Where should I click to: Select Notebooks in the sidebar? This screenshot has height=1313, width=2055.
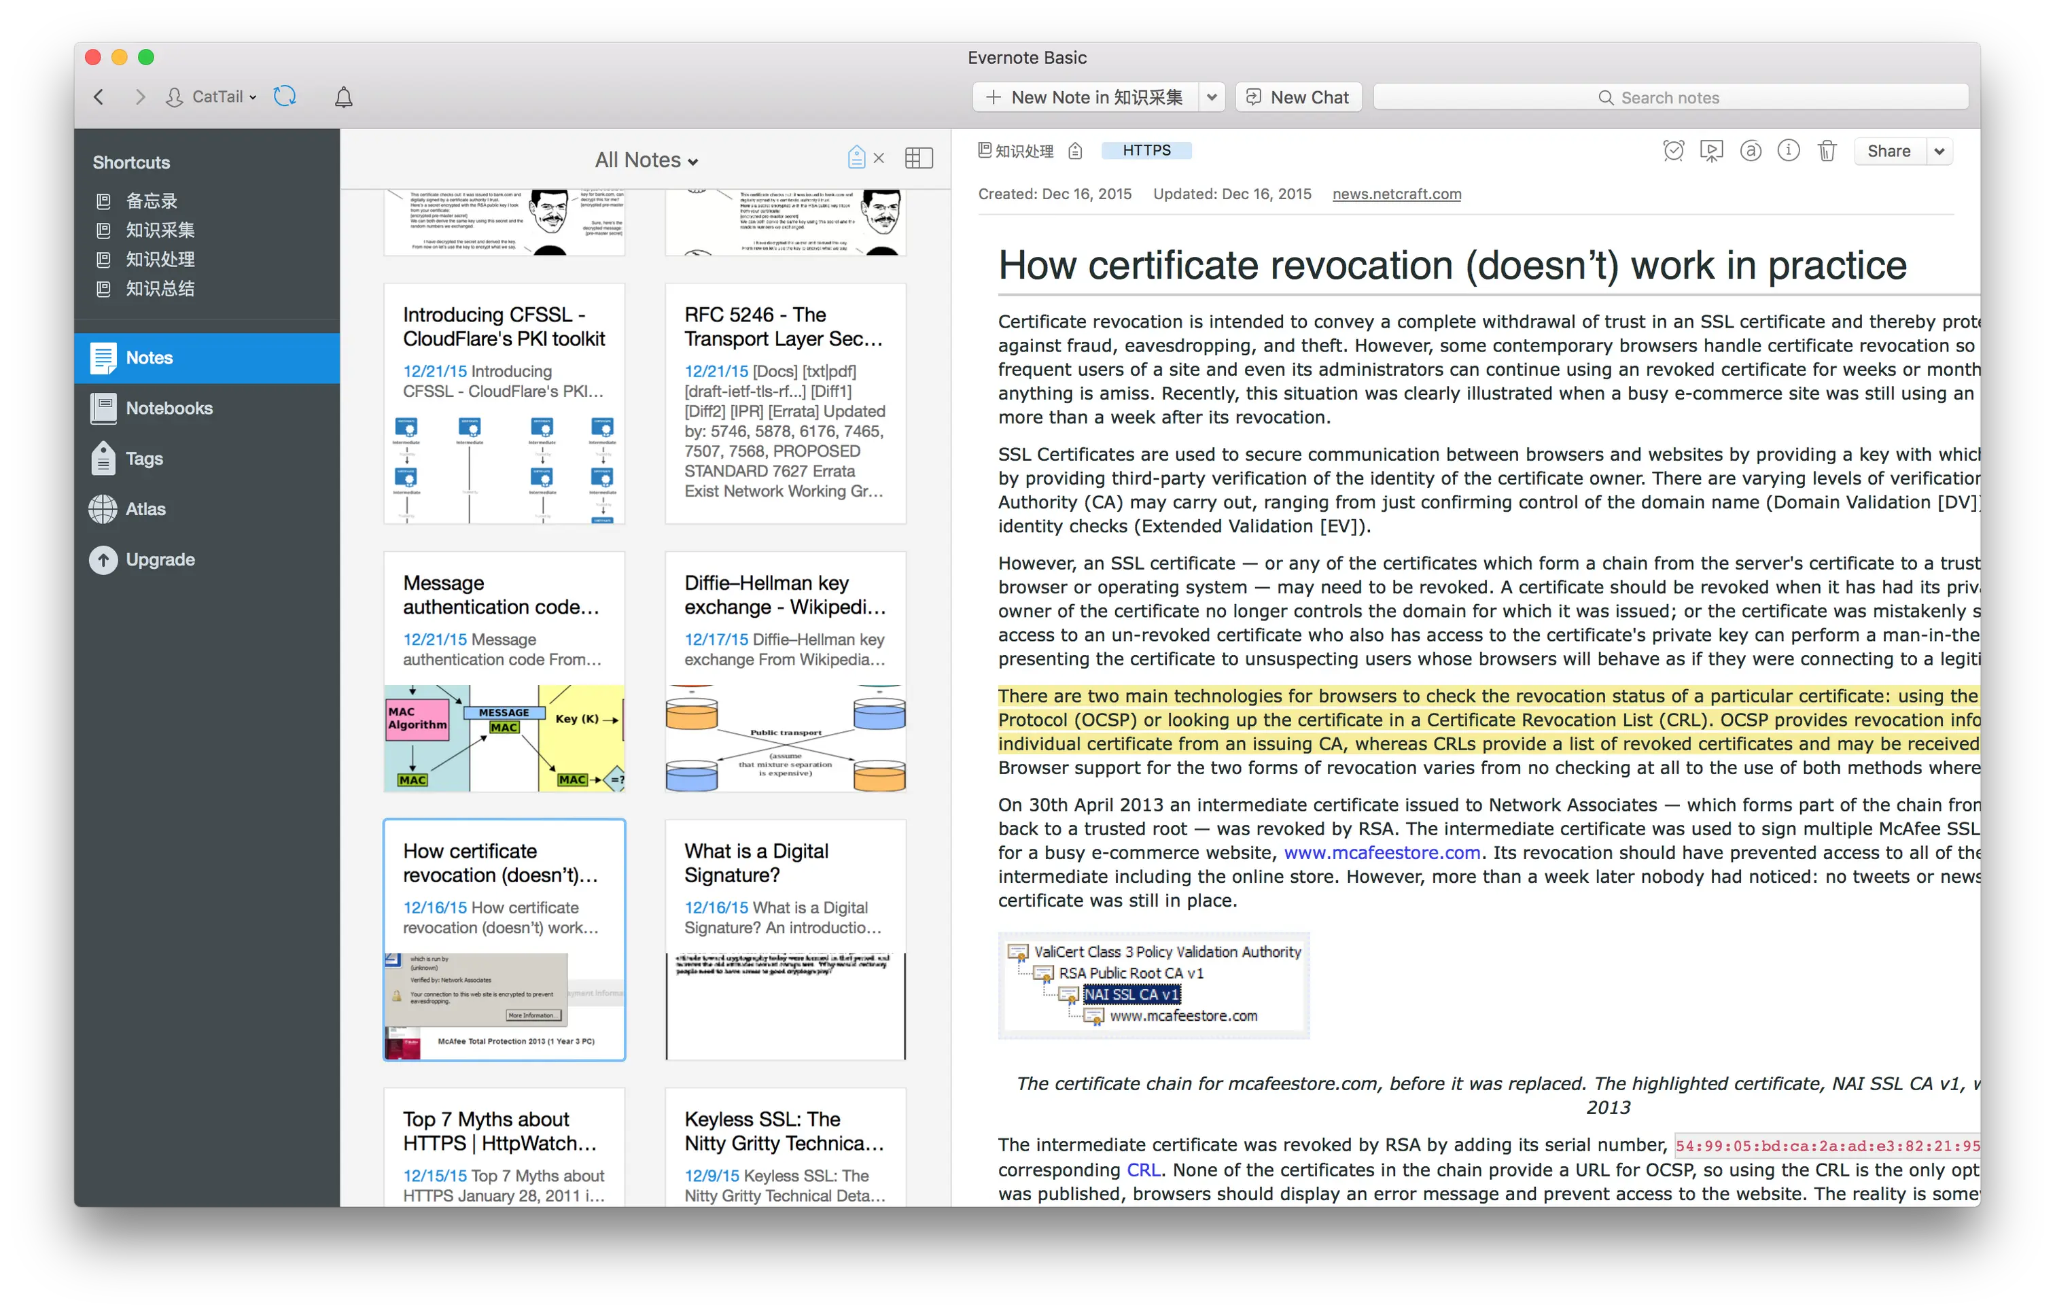pyautogui.click(x=169, y=408)
